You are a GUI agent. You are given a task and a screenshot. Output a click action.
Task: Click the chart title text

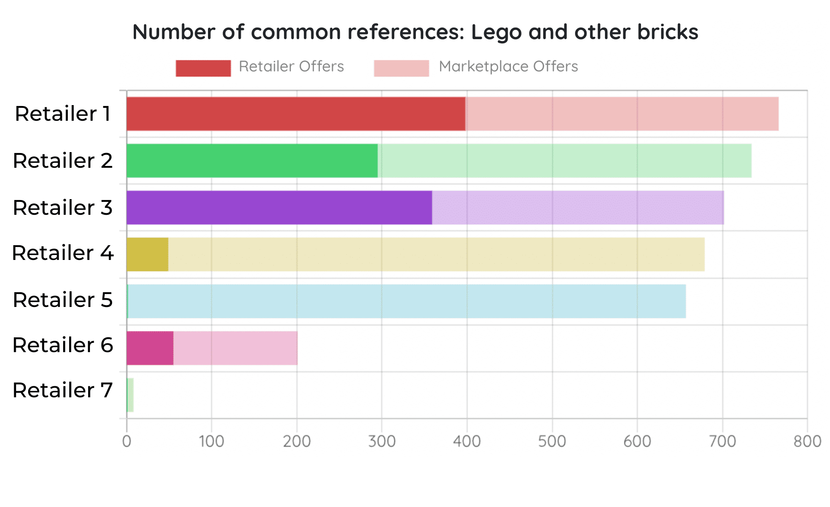(x=415, y=32)
